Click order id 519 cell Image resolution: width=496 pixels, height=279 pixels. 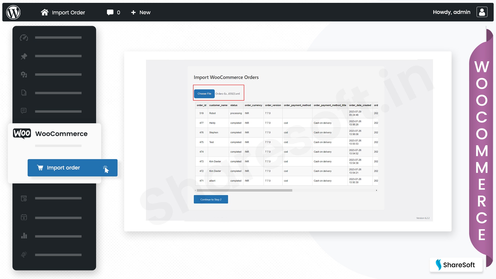[x=202, y=113]
